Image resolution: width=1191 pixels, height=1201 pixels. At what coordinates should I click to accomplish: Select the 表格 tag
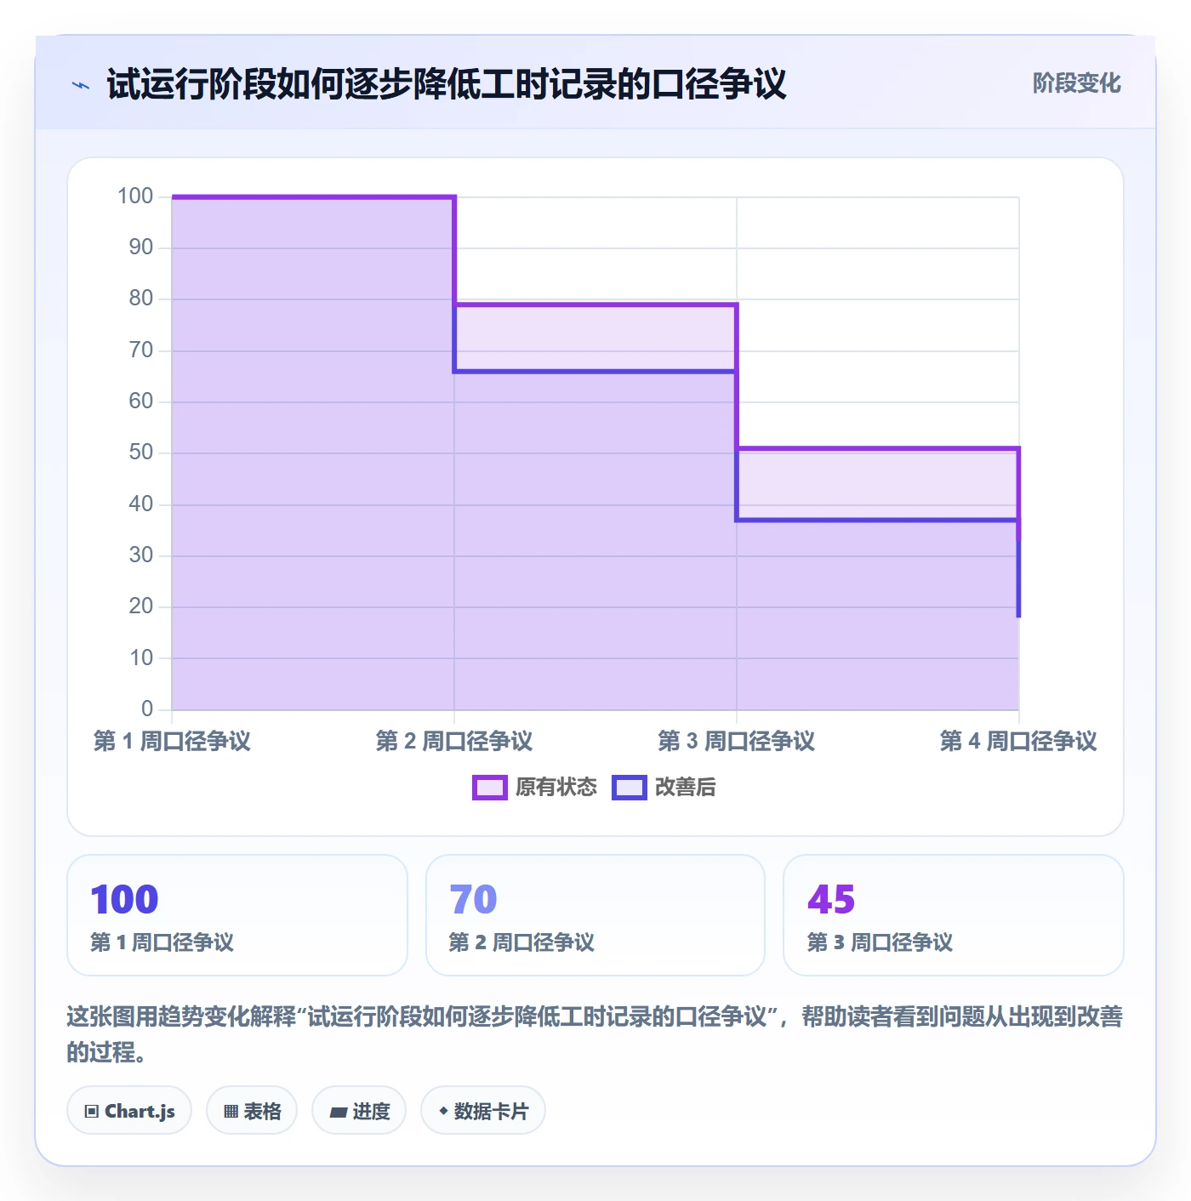(252, 1111)
